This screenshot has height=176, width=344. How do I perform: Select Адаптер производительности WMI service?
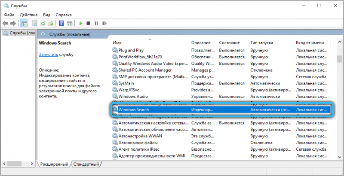point(221,156)
